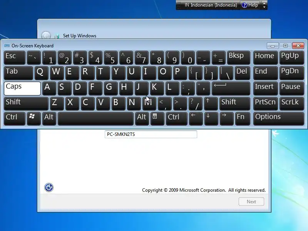Click the A key

coord(49,89)
